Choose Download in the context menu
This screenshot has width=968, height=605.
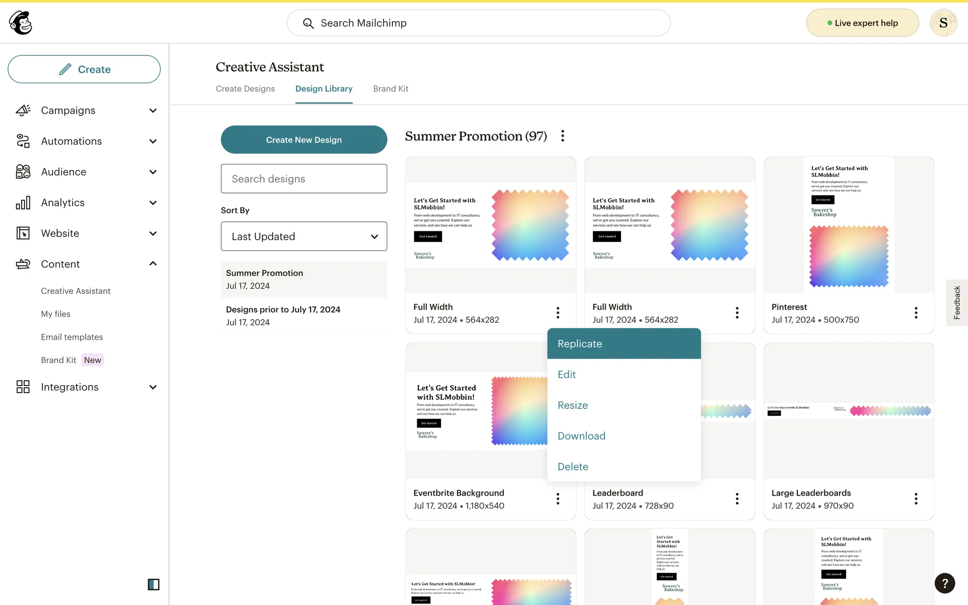581,436
